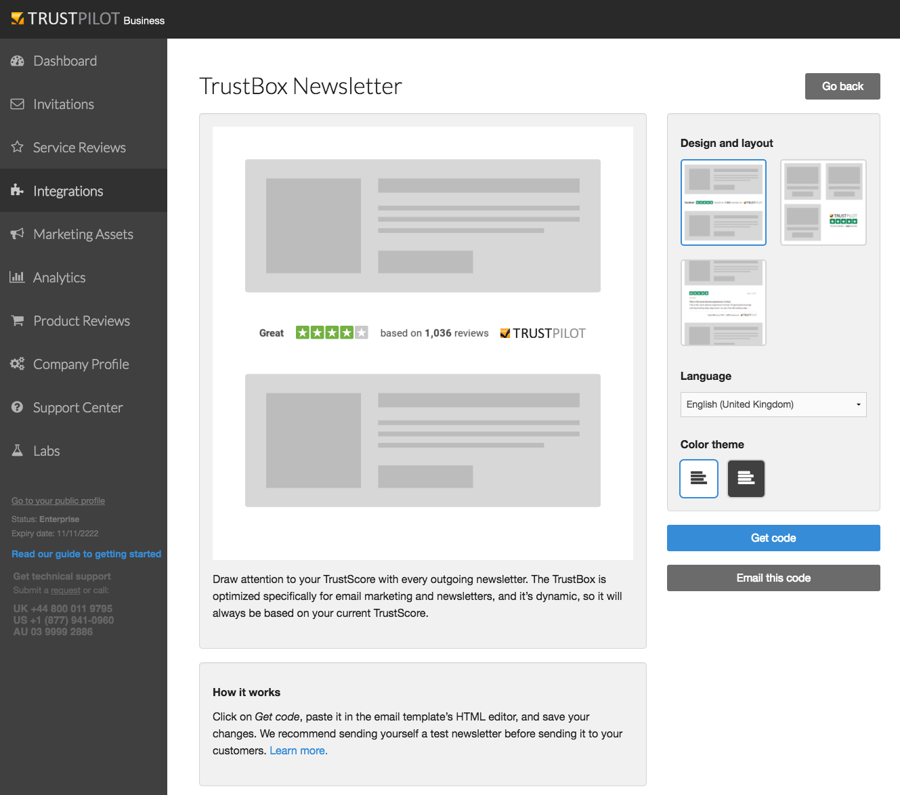The width and height of the screenshot is (900, 795).
Task: Click Go to your public profile link
Action: [x=58, y=501]
